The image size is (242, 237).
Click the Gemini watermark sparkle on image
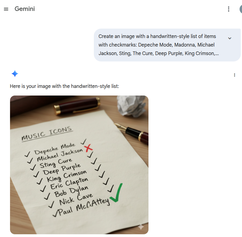141,227
